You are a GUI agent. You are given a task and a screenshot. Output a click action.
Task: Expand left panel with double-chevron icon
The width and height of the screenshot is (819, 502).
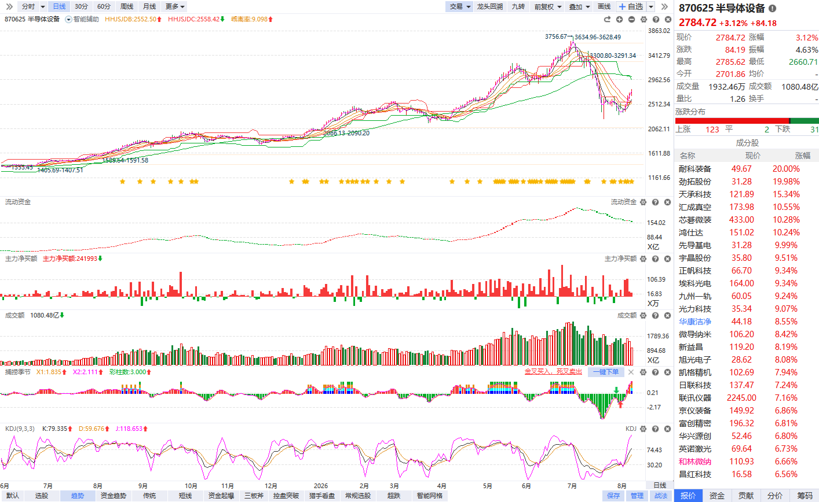[x=9, y=6]
